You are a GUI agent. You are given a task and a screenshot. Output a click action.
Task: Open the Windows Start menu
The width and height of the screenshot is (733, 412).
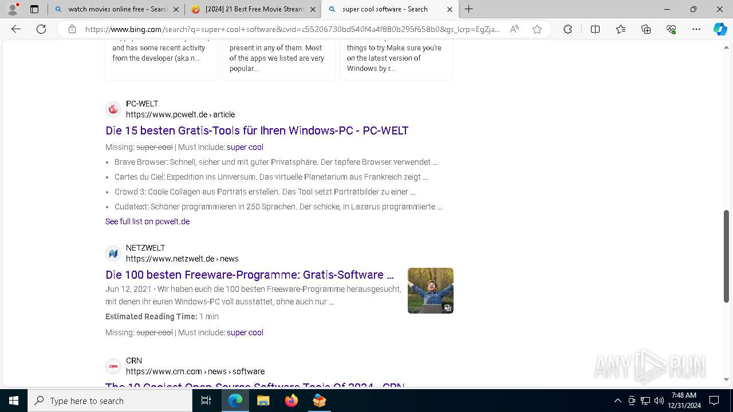point(14,401)
